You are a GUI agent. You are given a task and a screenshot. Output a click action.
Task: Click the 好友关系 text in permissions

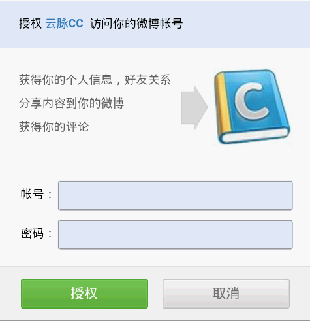point(147,80)
